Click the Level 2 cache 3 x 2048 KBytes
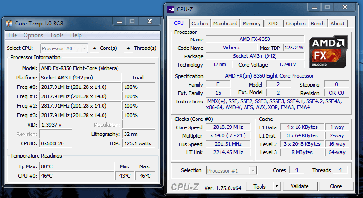 click(302, 144)
